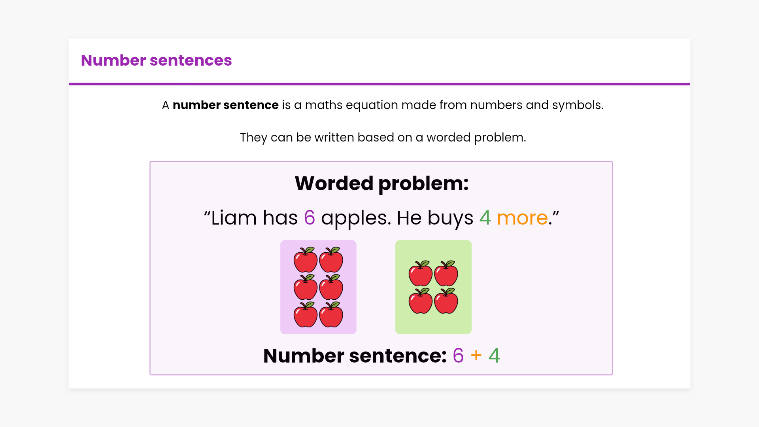Click the bottom-right apple in the purple card
Image resolution: width=759 pixels, height=427 pixels.
click(x=331, y=315)
